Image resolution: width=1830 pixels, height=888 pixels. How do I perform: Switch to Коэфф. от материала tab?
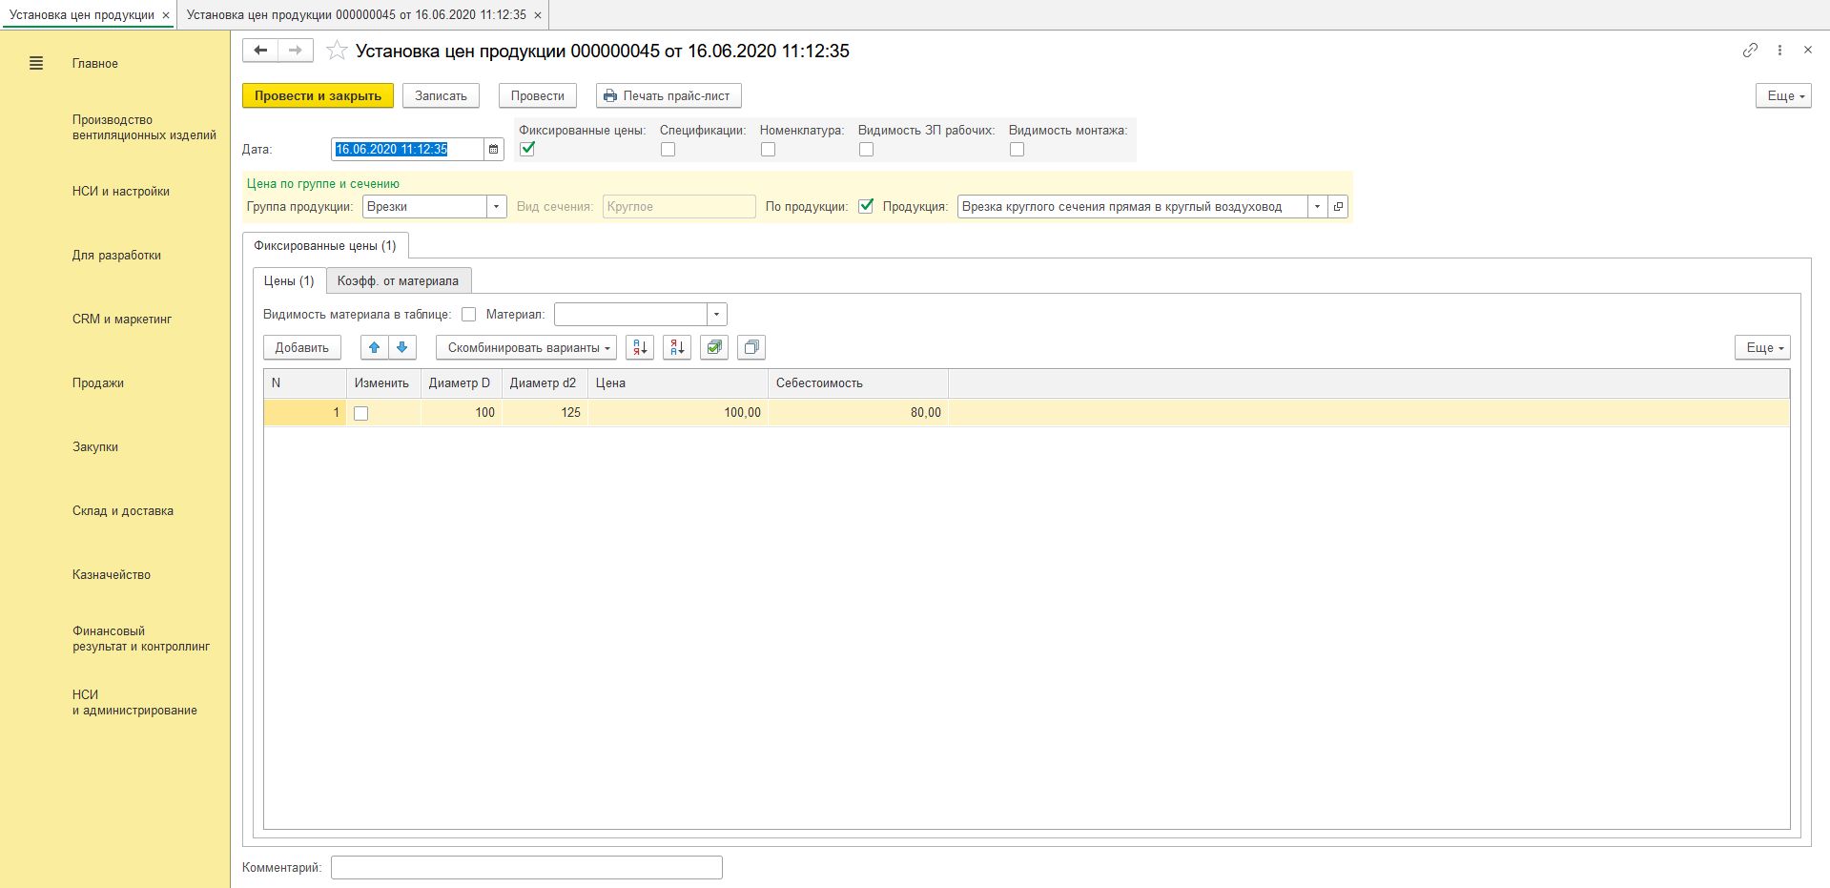(x=398, y=281)
